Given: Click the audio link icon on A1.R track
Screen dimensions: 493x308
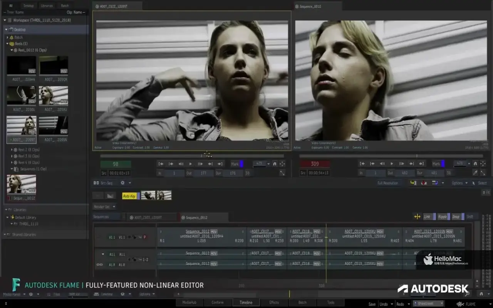Looking at the screenshot, I should [99, 264].
